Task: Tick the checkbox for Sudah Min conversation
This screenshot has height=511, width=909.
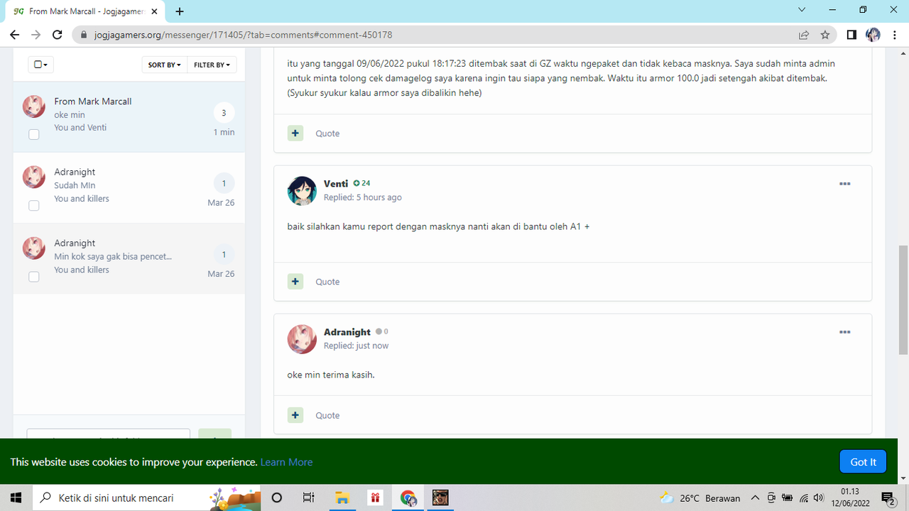Action: (34, 205)
